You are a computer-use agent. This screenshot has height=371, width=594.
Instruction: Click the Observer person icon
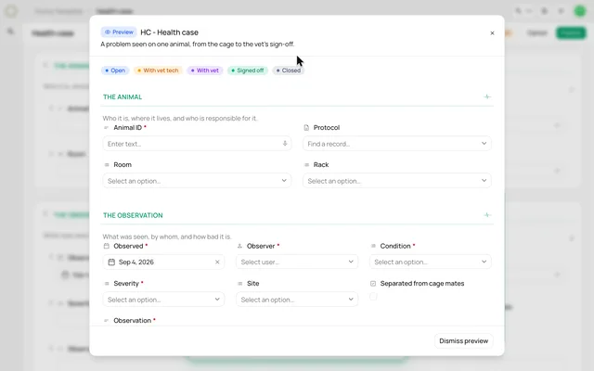coord(239,246)
